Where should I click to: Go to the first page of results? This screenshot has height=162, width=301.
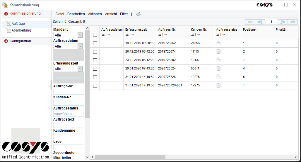click(249, 22)
